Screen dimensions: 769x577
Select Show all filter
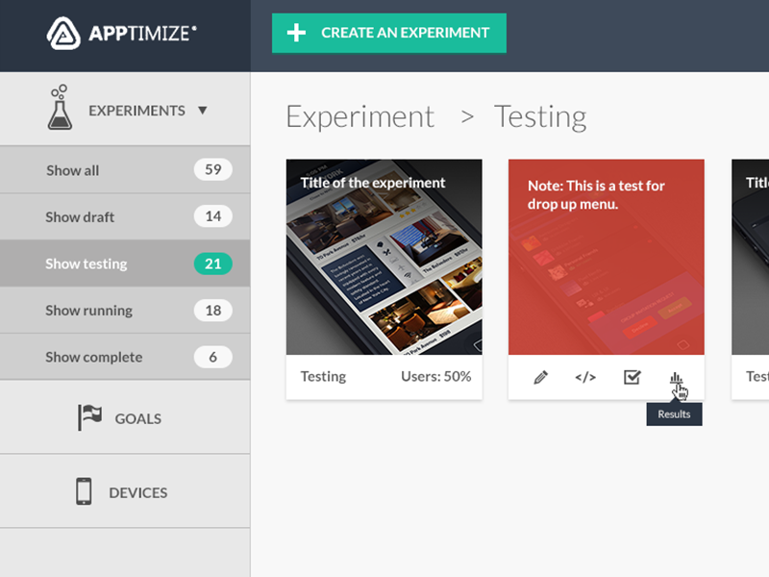[x=125, y=170]
